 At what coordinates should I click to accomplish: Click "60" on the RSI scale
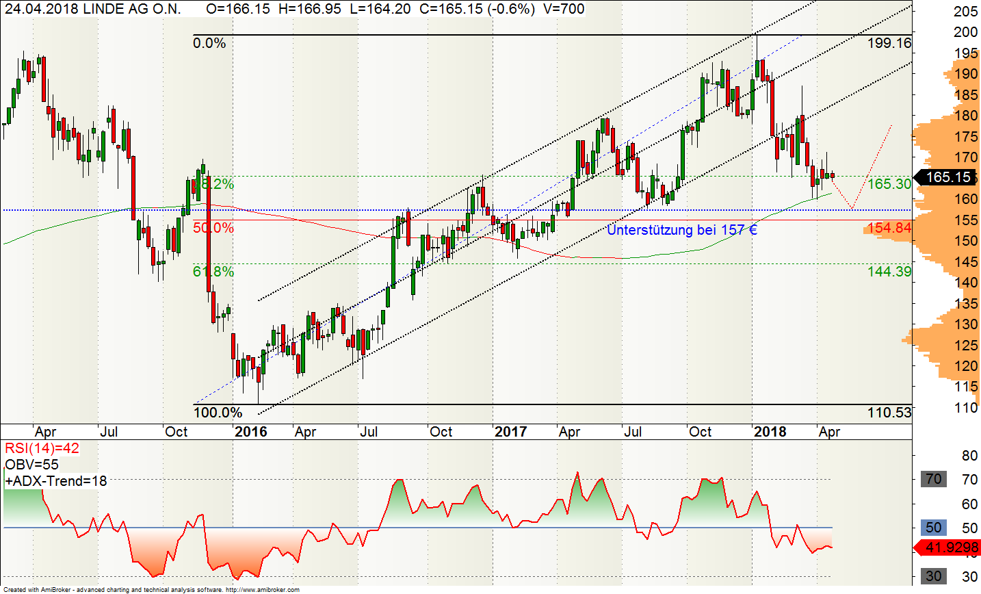pyautogui.click(x=969, y=504)
